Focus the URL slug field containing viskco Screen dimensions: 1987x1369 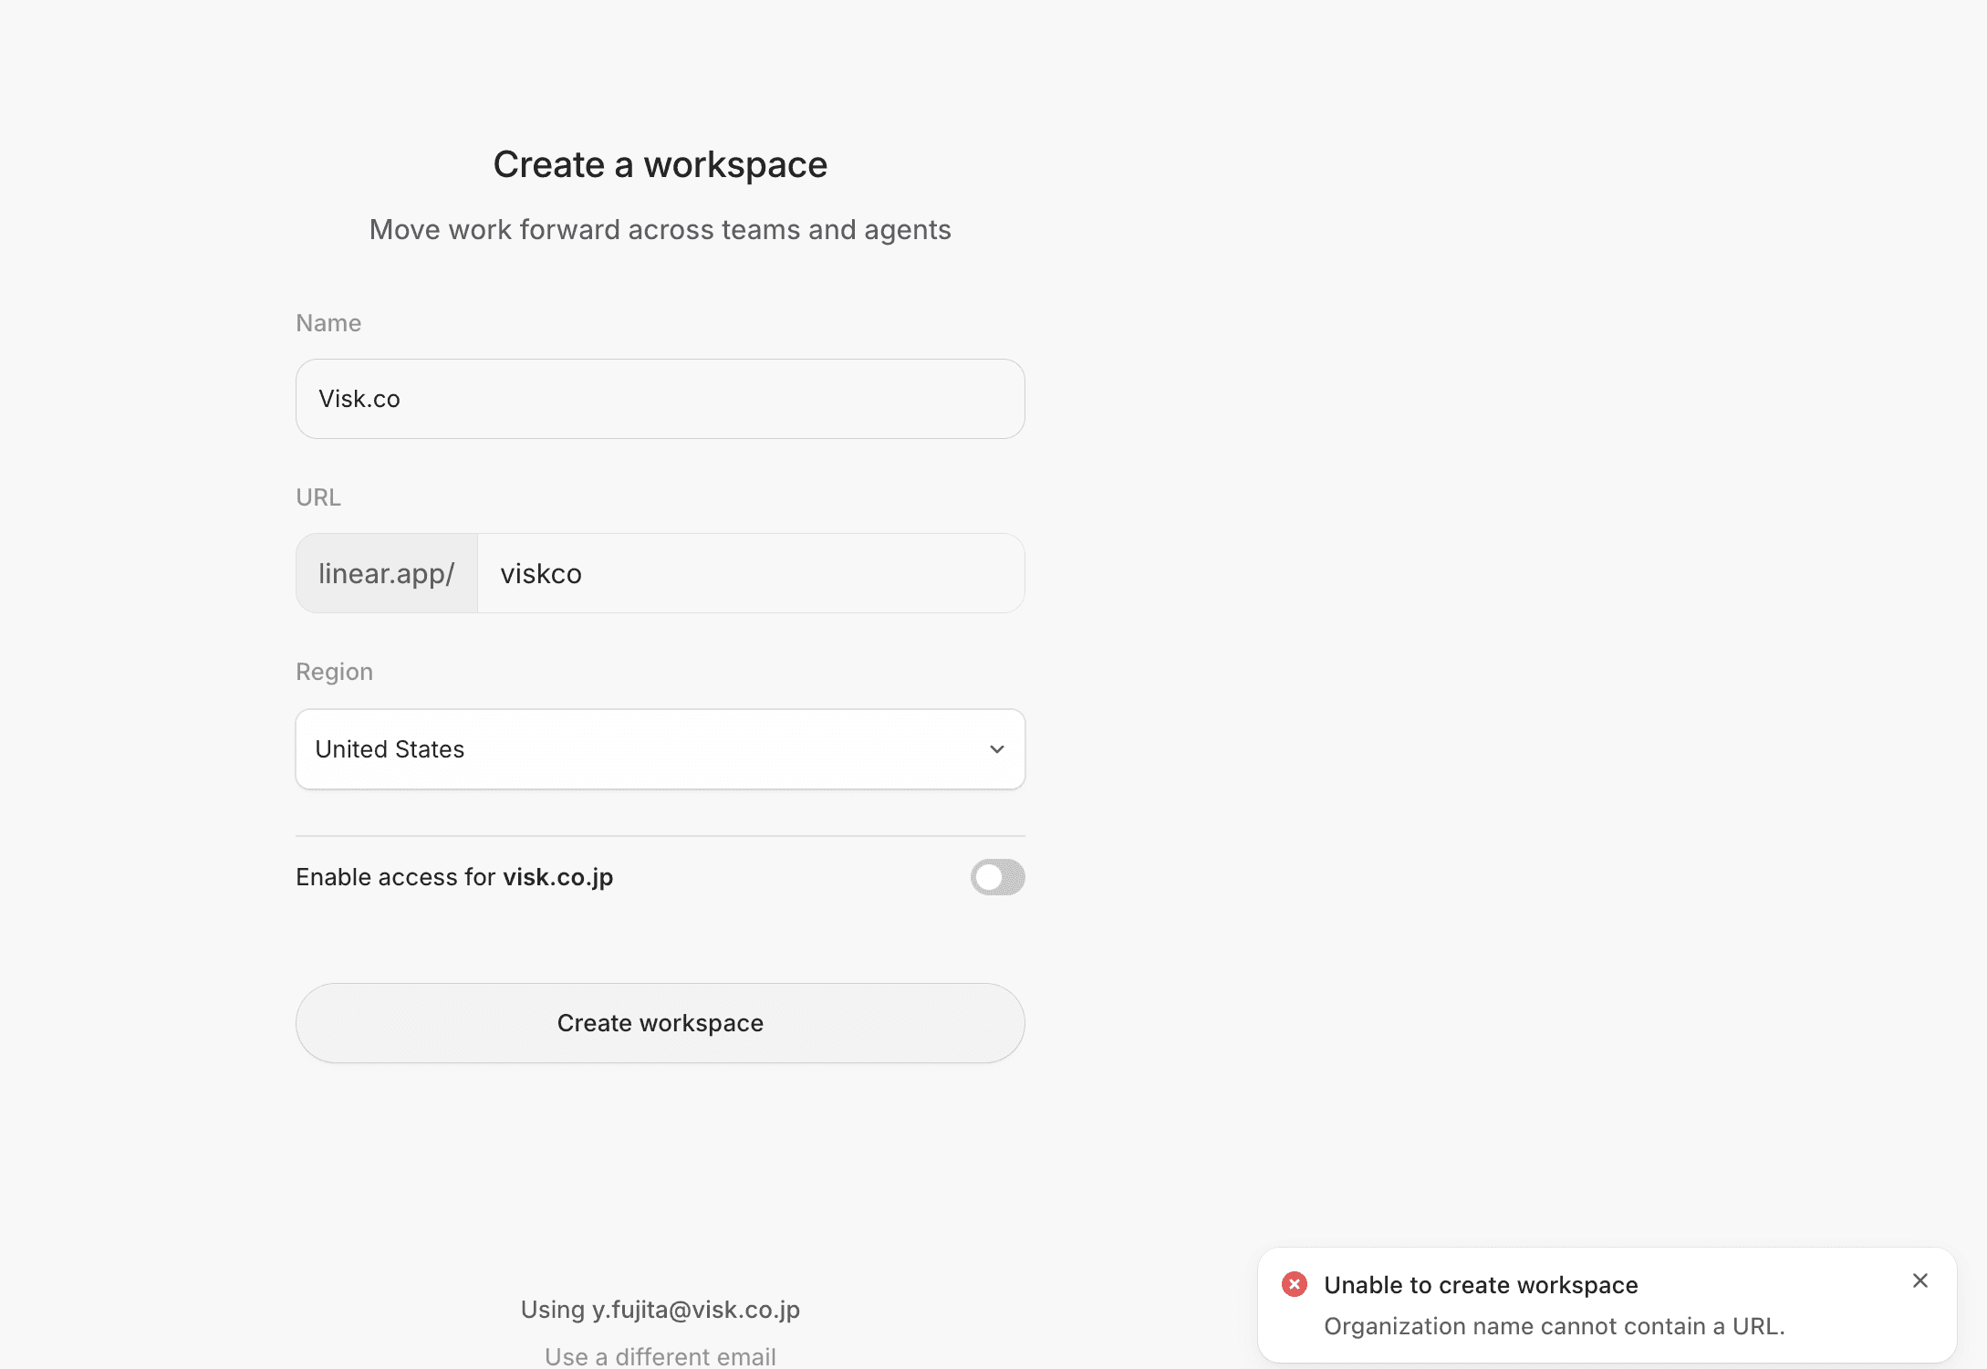click(x=751, y=573)
